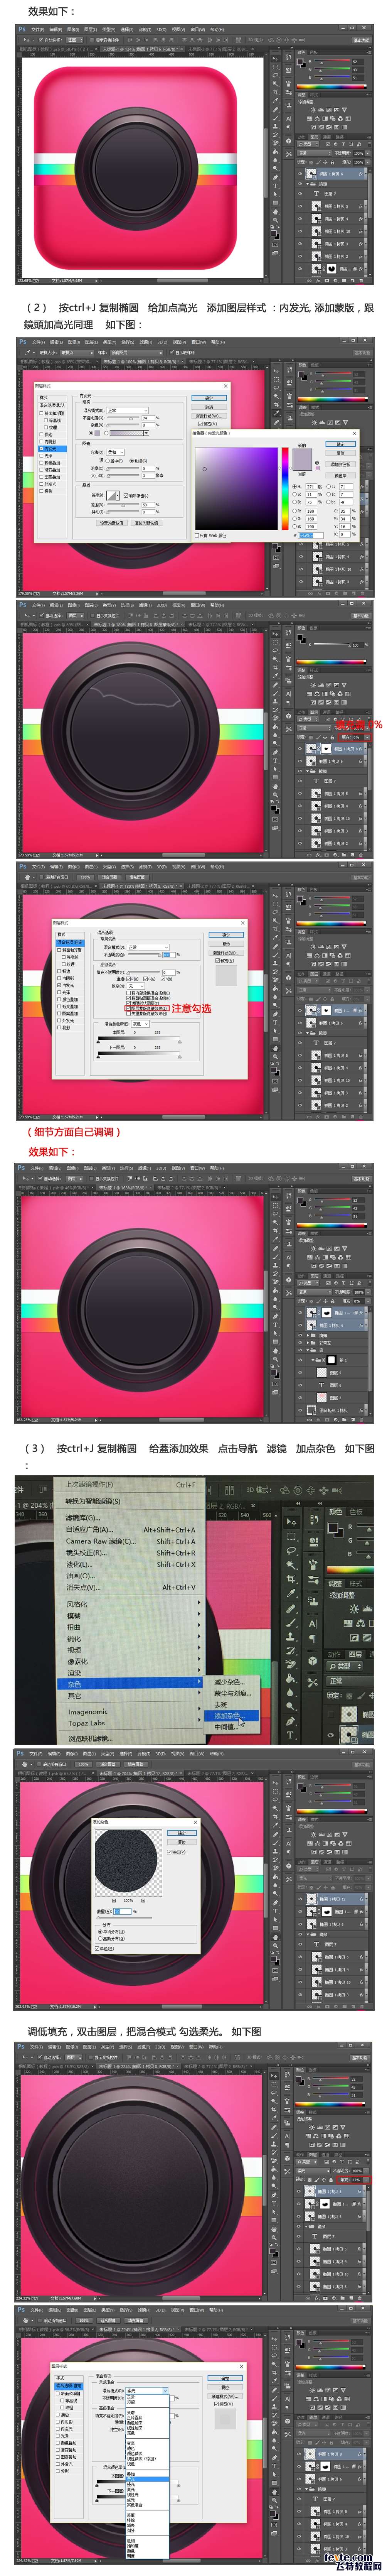The width and height of the screenshot is (387, 2576).
Task: Select the Horizontal Type tool beside filter submenu
Action: (290, 1734)
